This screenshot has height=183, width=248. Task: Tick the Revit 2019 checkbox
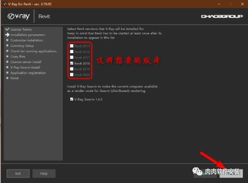click(x=72, y=69)
